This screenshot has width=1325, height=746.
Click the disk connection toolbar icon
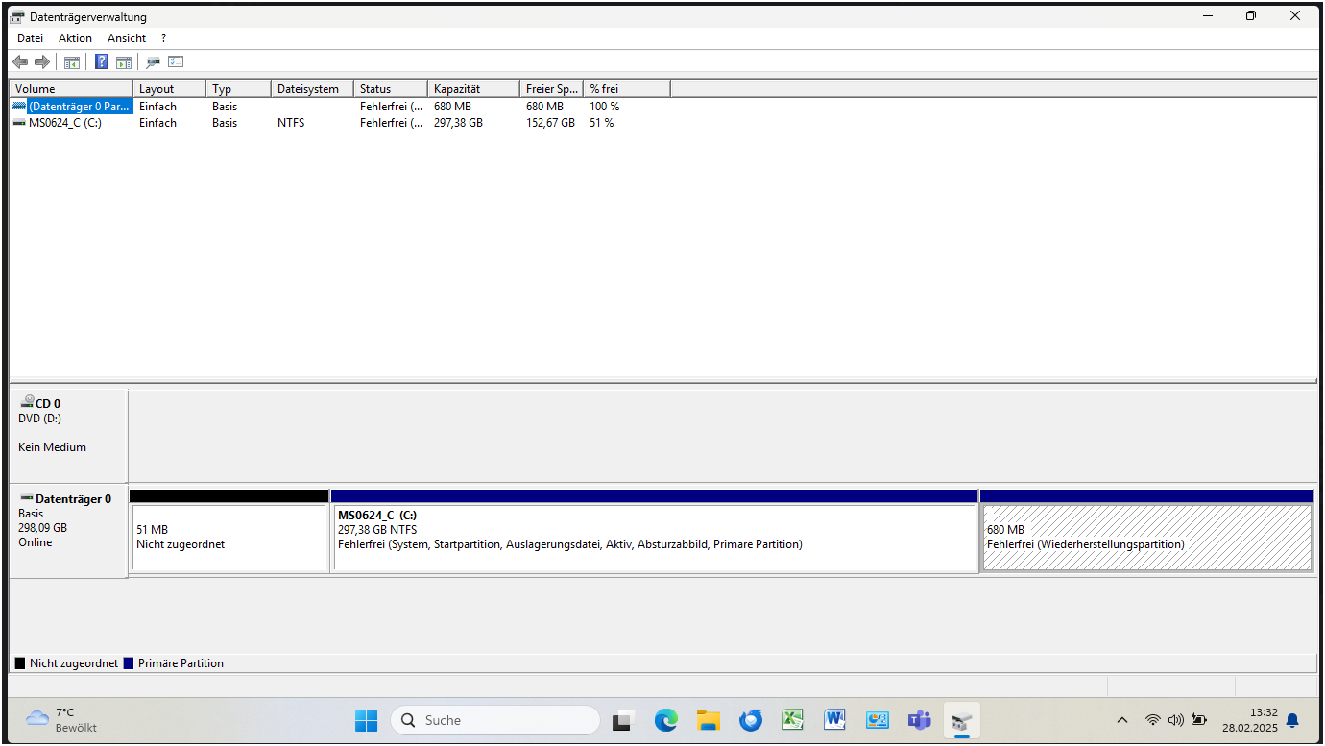tap(153, 62)
